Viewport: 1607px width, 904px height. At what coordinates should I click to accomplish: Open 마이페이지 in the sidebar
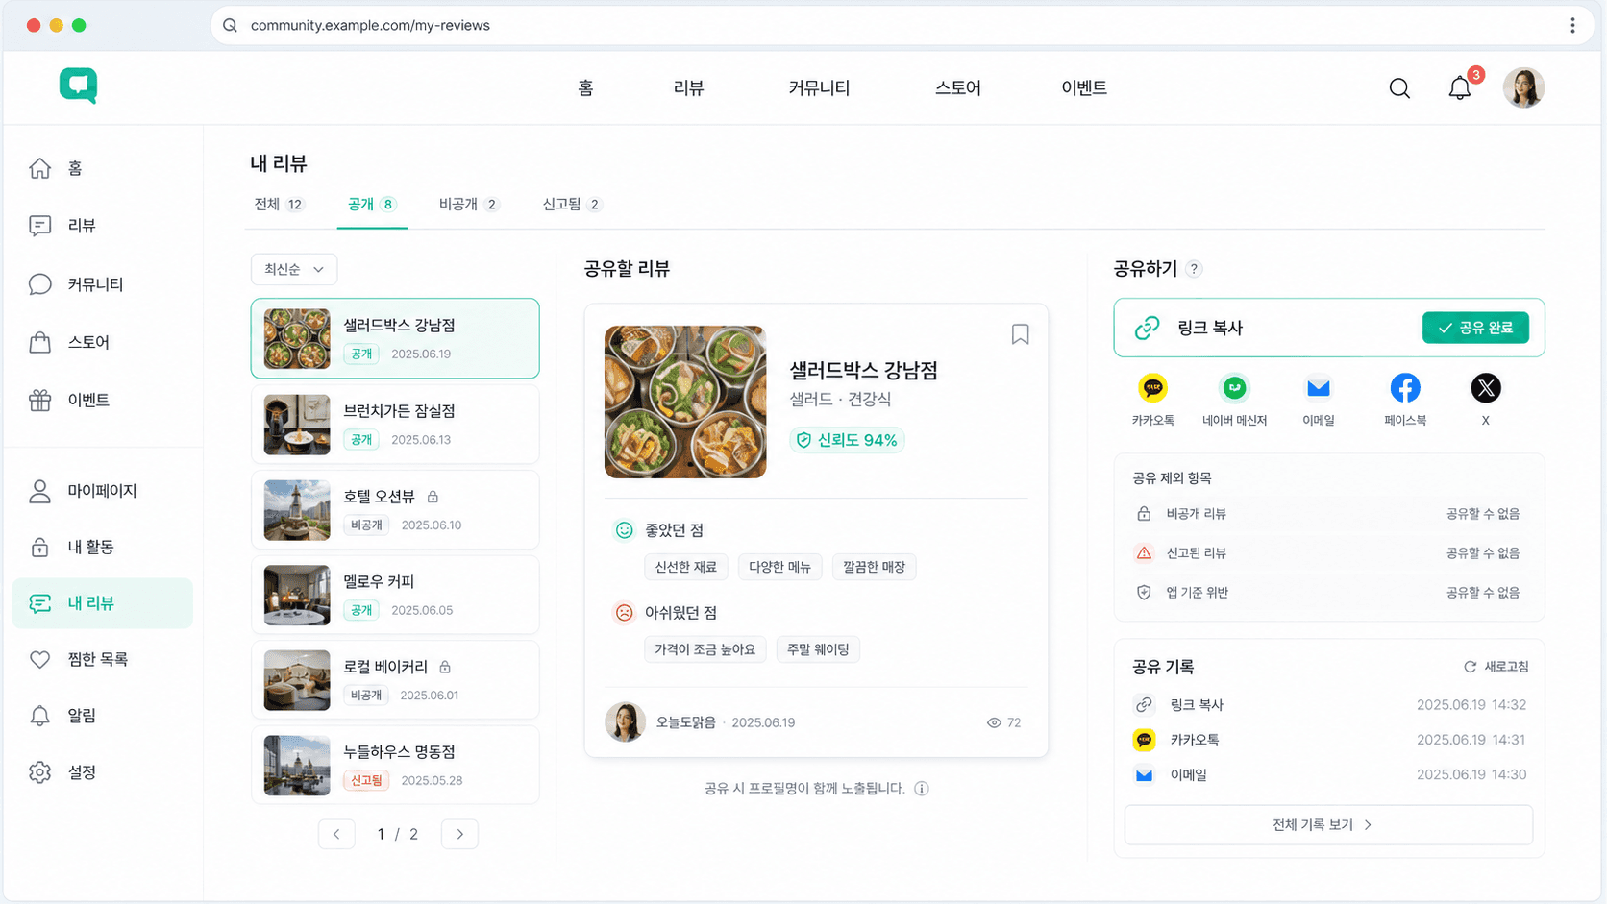[x=102, y=491]
